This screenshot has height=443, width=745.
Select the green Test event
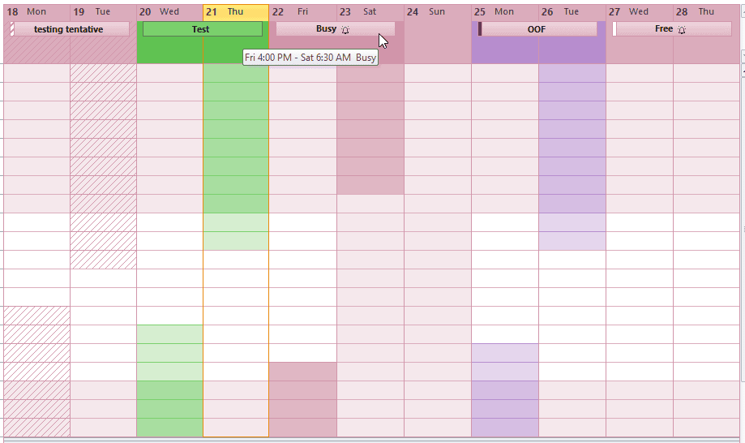click(x=203, y=29)
